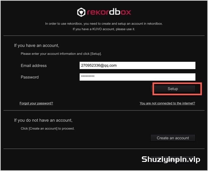The image size is (208, 171).
Task: Click the rekordbox hexagon logo icon
Action: pos(81,12)
